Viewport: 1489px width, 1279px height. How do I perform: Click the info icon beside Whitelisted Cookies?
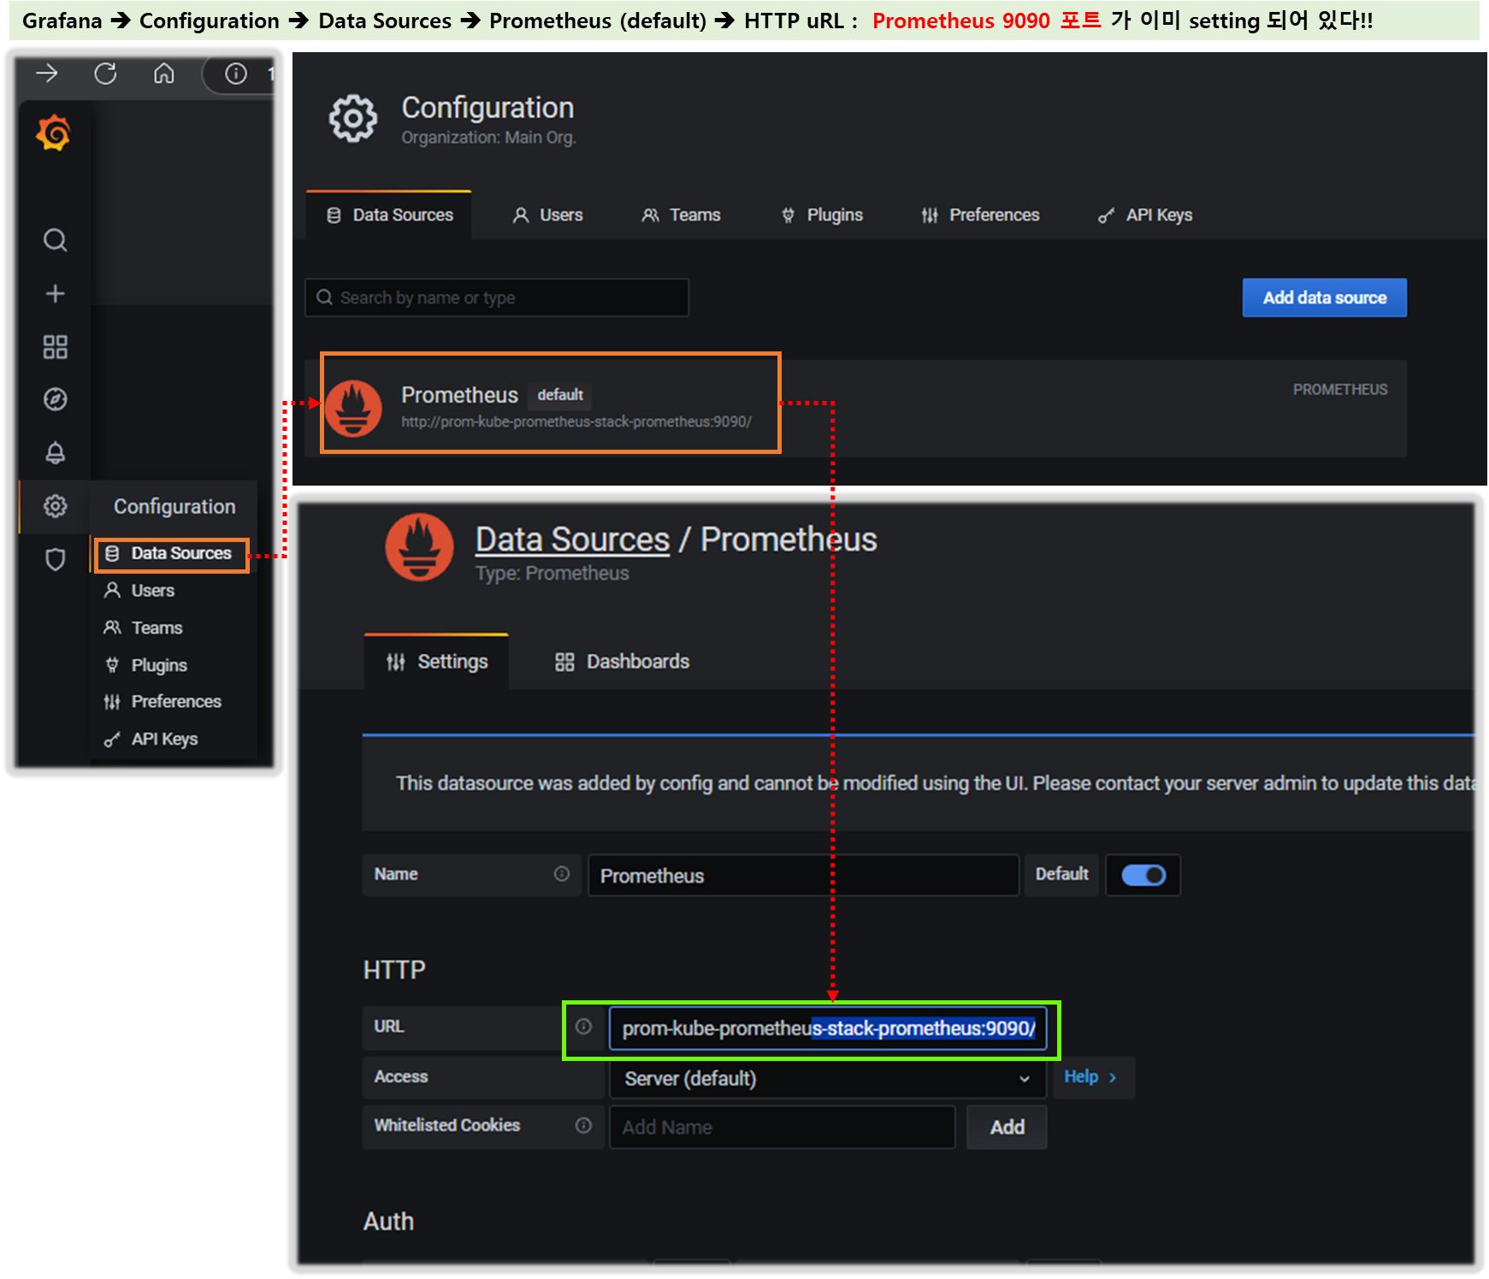(x=583, y=1125)
